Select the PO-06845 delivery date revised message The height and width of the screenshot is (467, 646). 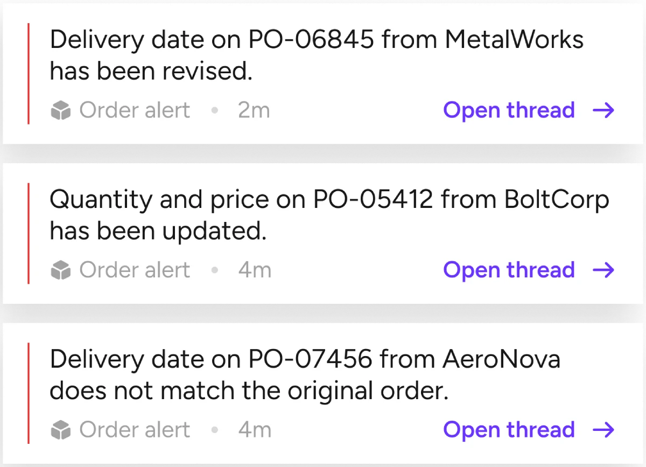[x=317, y=55]
